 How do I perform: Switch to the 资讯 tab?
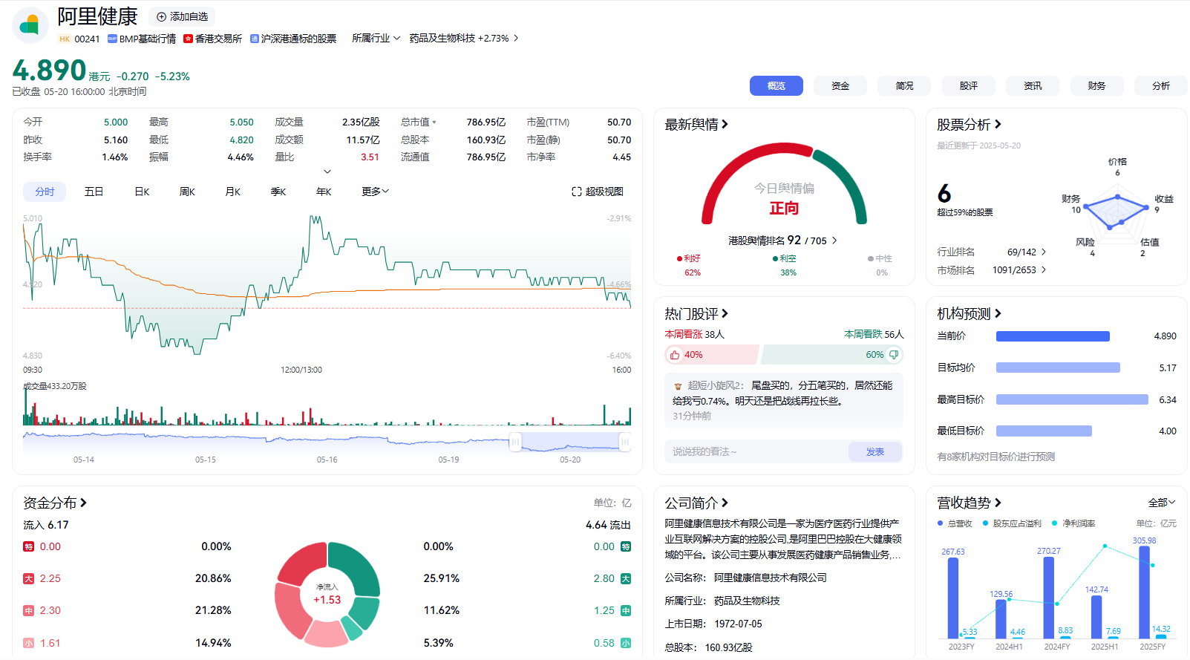(x=1033, y=86)
